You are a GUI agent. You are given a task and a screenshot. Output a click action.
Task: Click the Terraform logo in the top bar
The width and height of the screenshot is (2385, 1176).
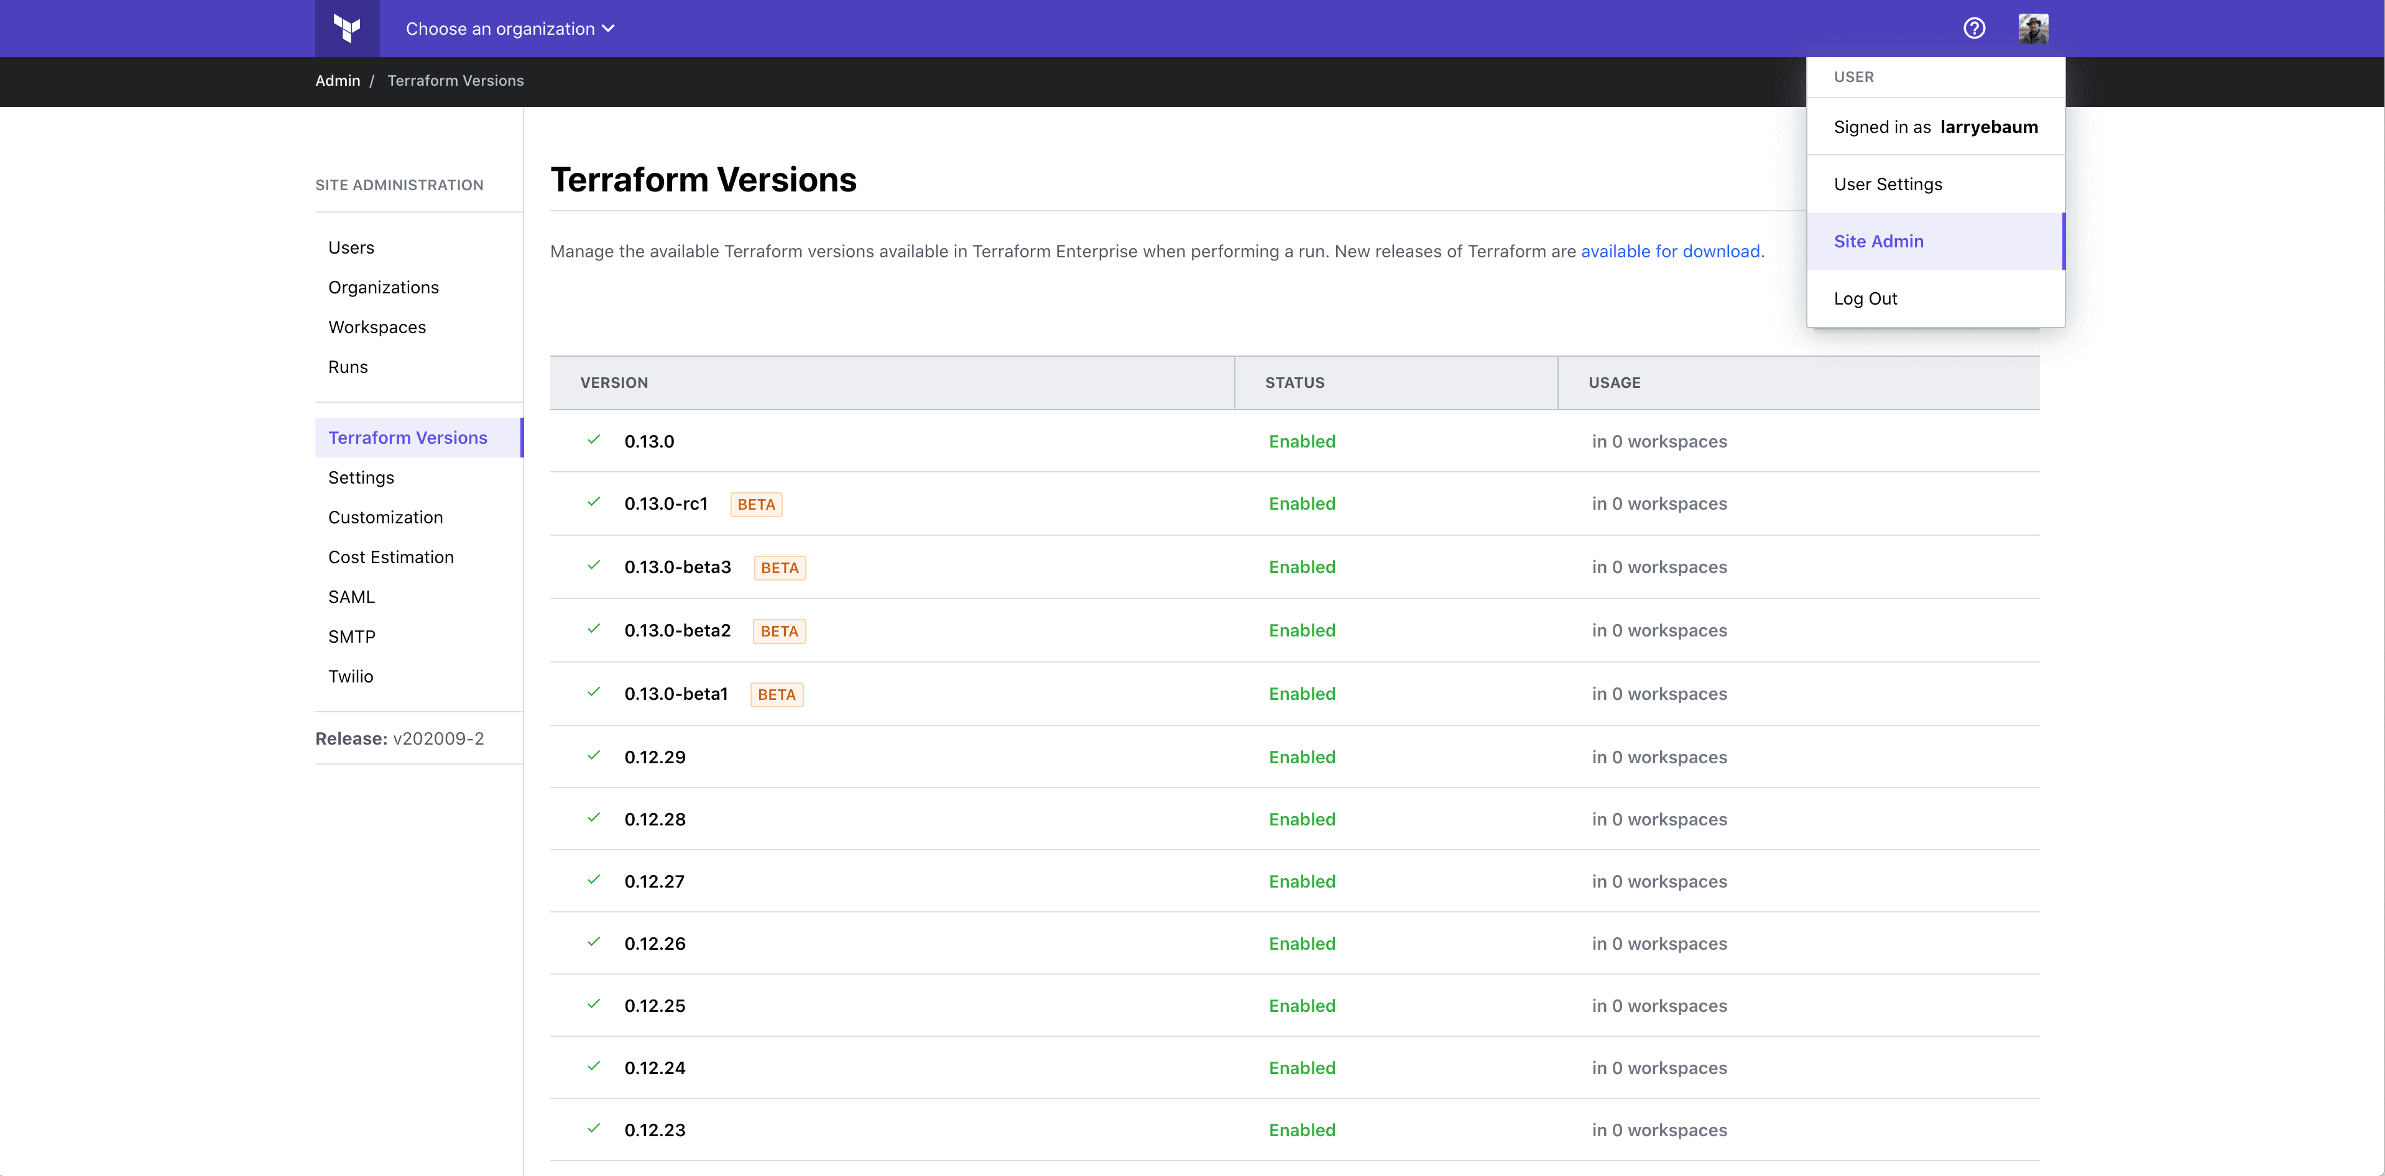347,28
